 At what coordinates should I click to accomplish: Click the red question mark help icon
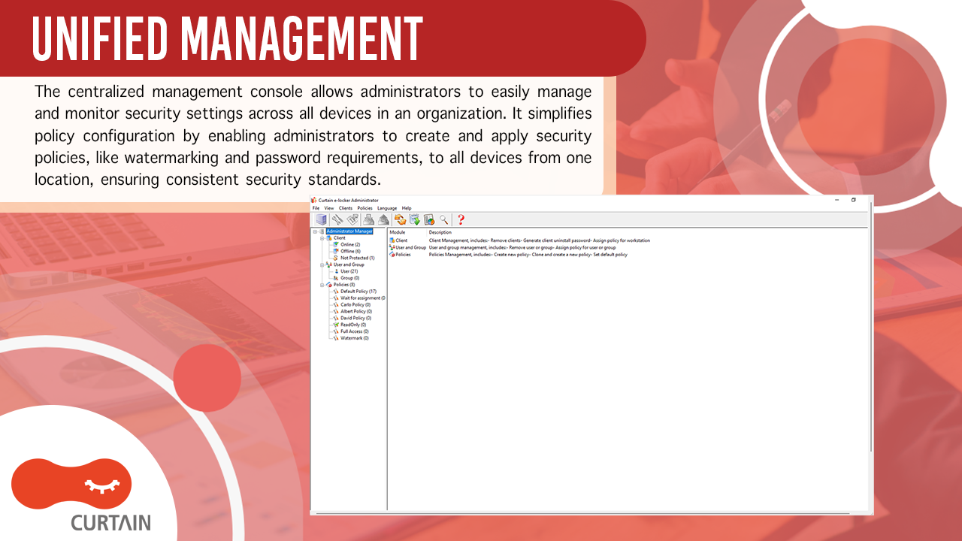[461, 219]
